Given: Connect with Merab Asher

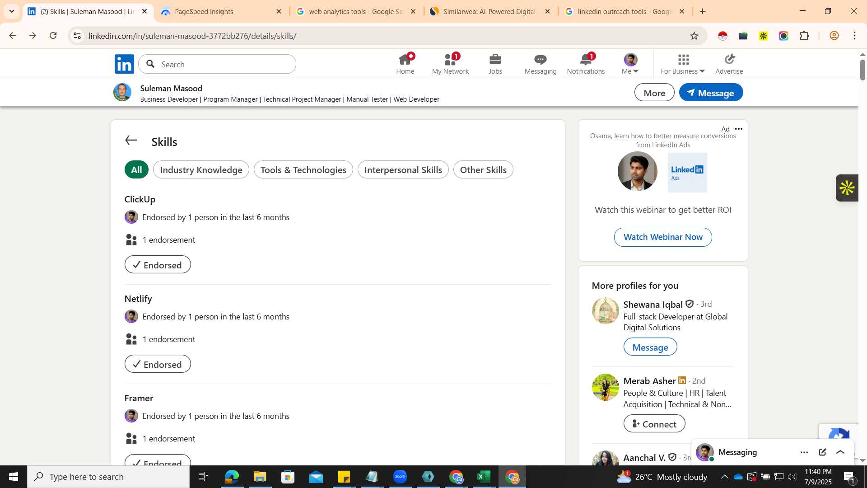Looking at the screenshot, I should point(654,424).
